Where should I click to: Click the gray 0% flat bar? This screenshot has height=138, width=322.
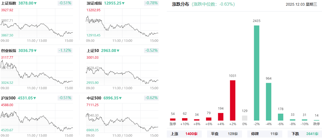(244, 118)
